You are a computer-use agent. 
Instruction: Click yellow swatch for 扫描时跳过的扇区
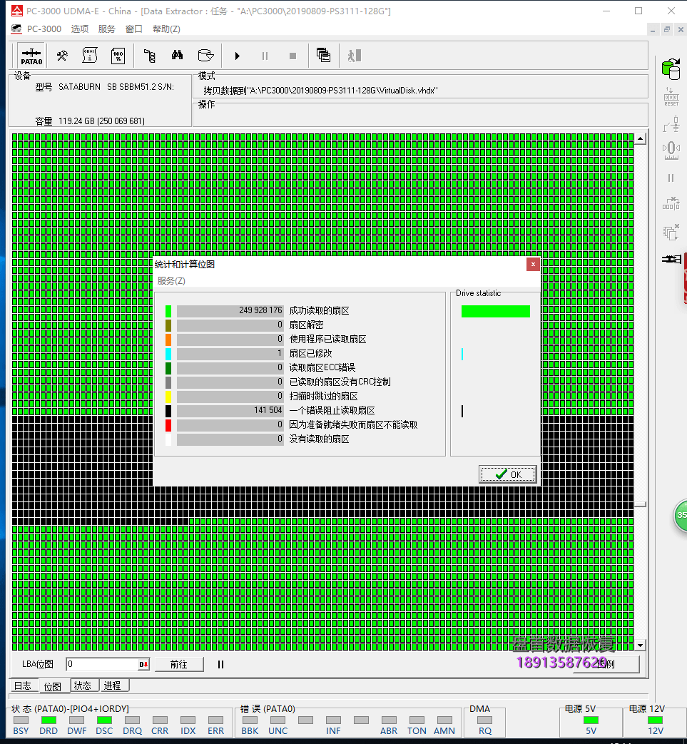pyautogui.click(x=168, y=397)
